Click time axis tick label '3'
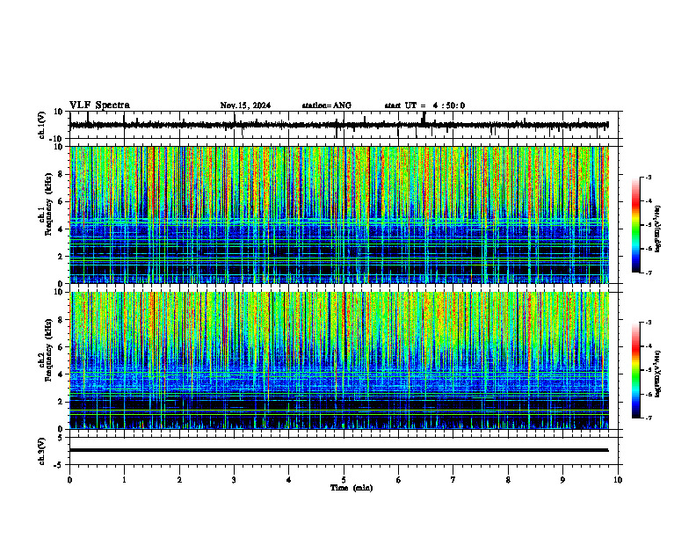Screen dimensions: 696x538 pos(234,480)
